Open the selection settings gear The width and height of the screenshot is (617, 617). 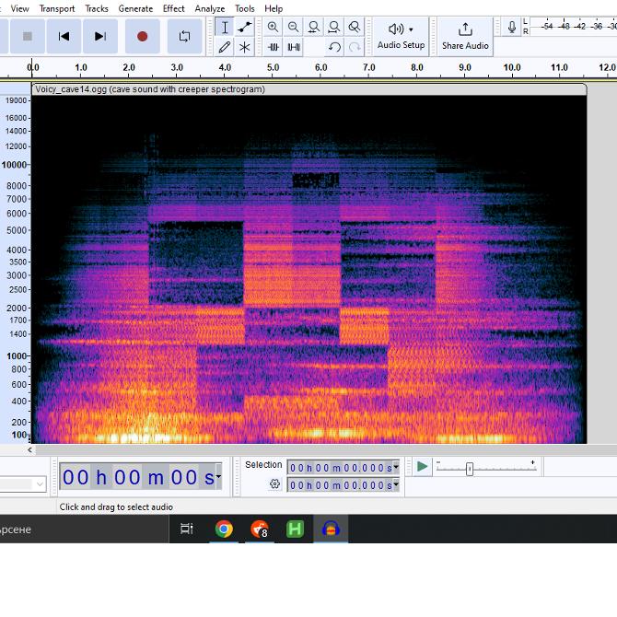click(x=274, y=484)
